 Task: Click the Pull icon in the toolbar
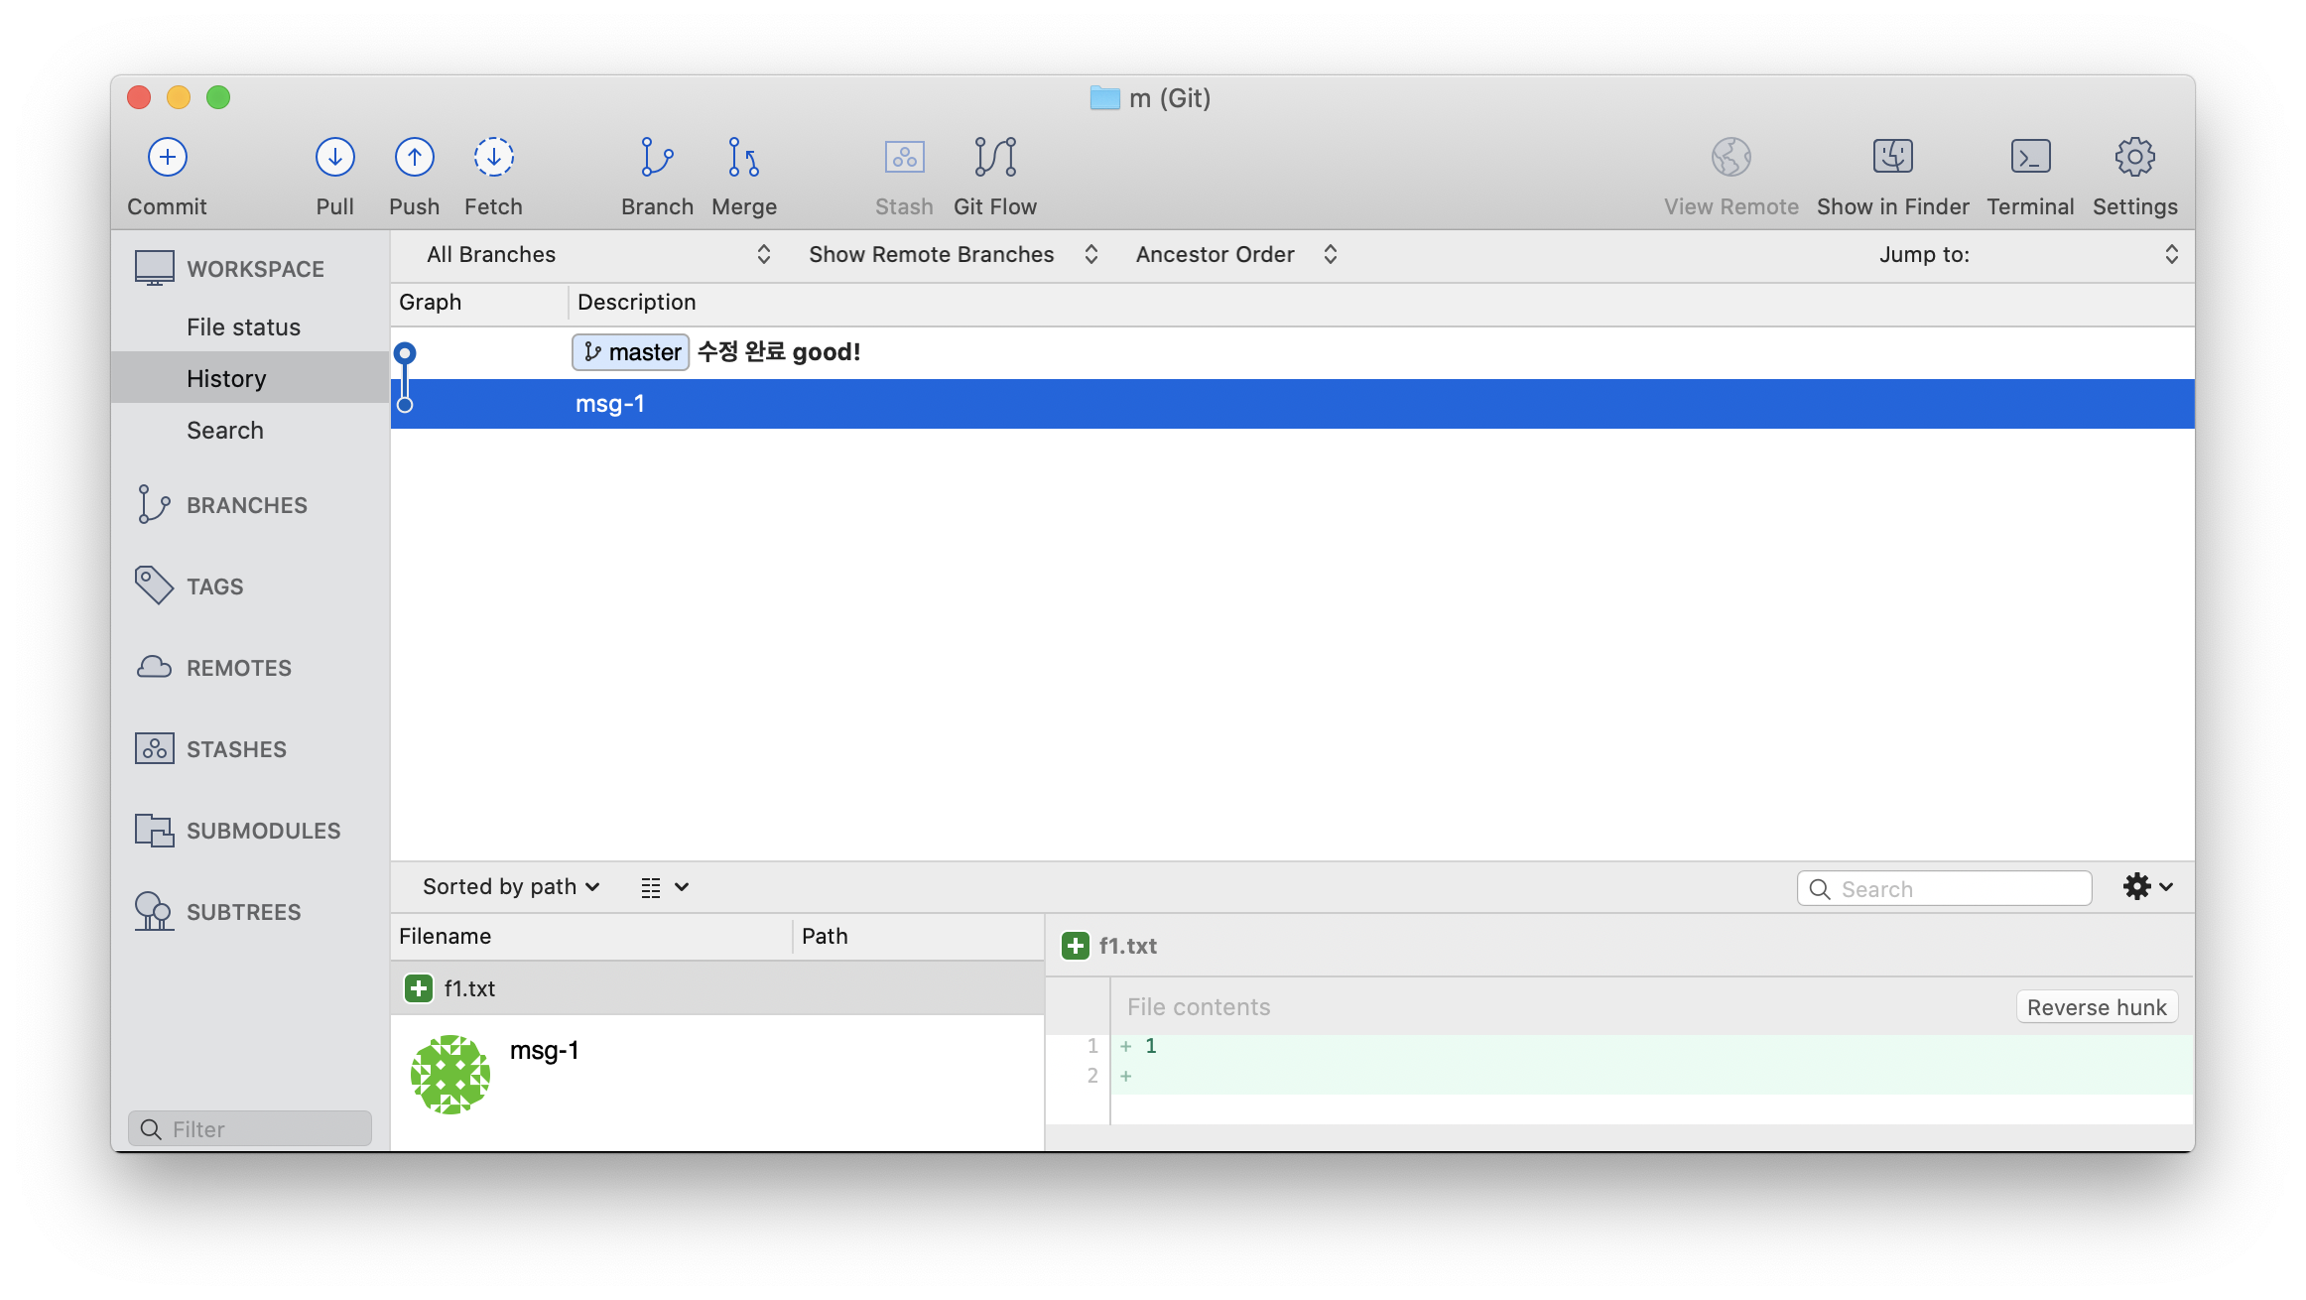click(334, 157)
